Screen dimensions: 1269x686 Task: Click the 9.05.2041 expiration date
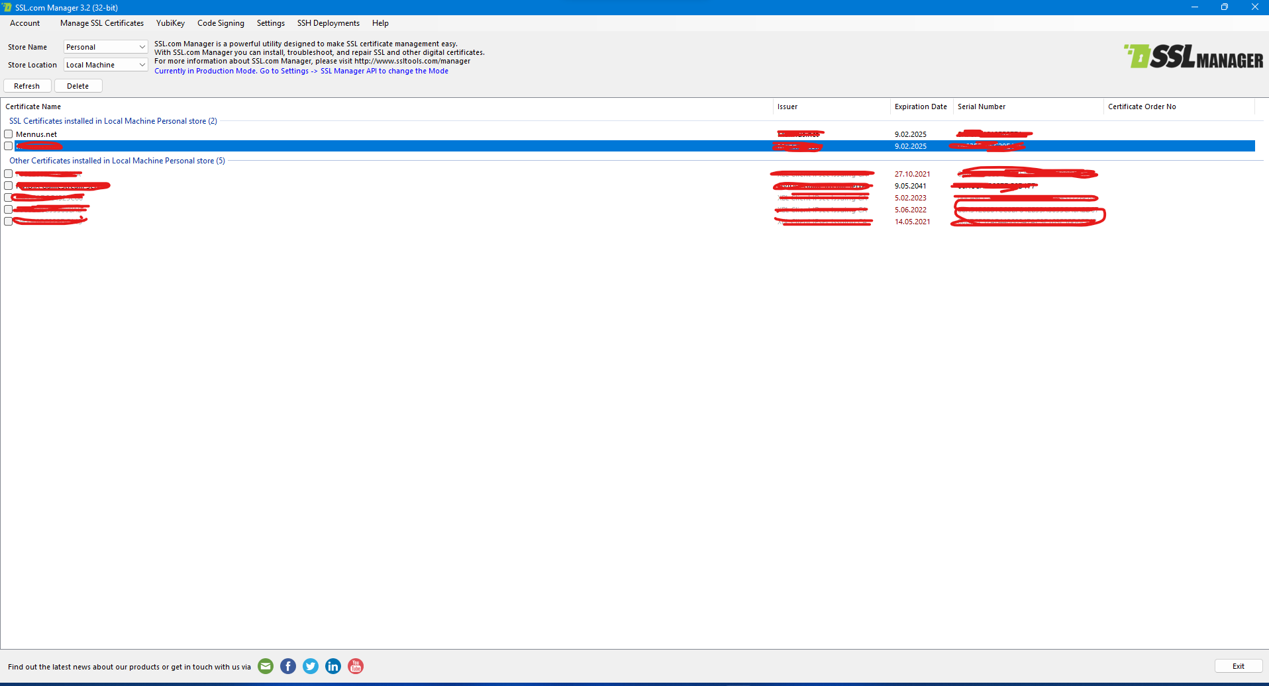[911, 186]
